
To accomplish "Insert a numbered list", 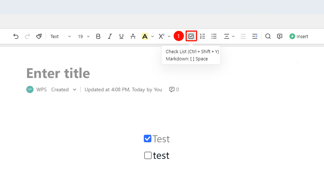I will tap(203, 36).
